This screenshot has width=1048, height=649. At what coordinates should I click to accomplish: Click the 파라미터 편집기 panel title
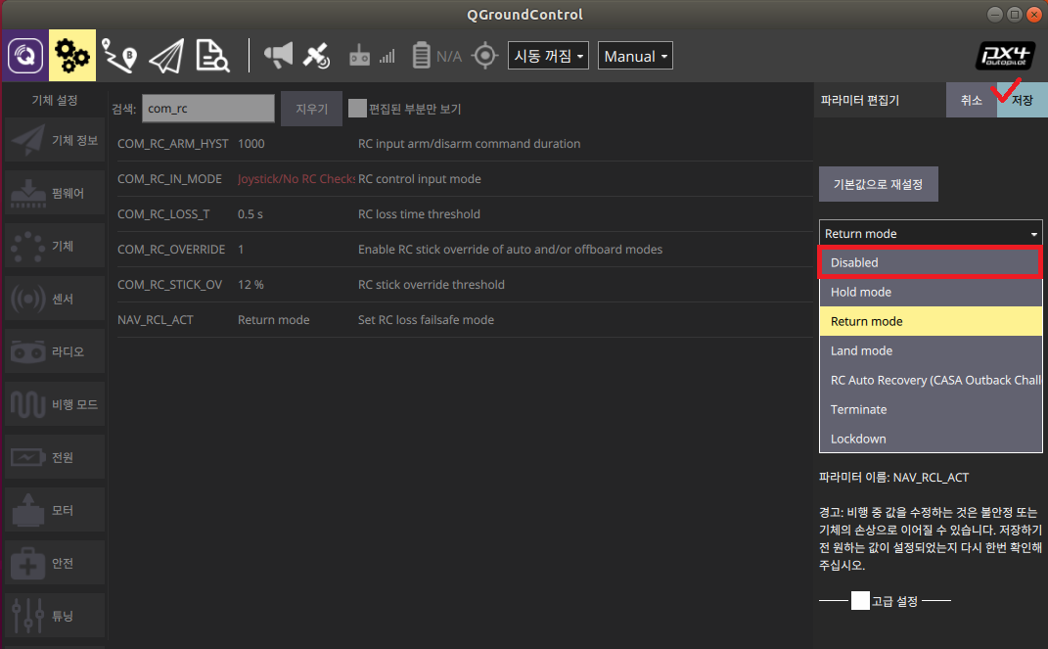click(x=859, y=100)
